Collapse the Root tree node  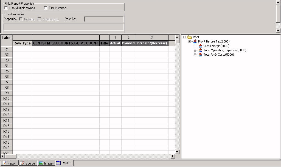click(184, 37)
